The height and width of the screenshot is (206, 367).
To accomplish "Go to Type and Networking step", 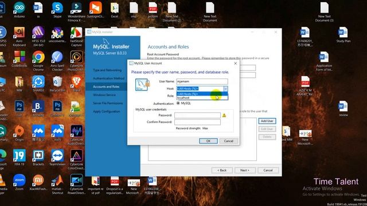I will tap(107, 70).
